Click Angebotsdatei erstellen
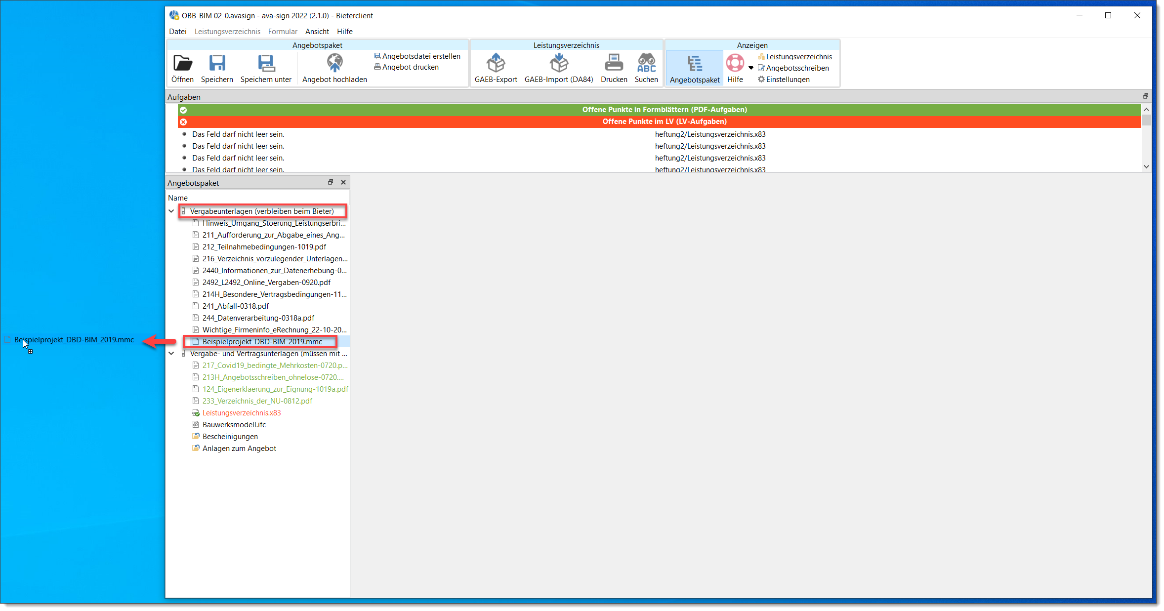The height and width of the screenshot is (611, 1164). click(417, 56)
